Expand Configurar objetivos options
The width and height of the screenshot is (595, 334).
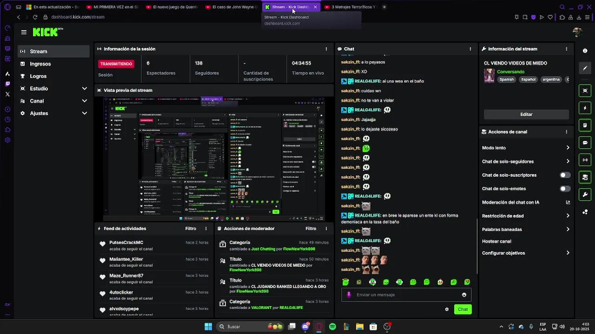tap(568, 253)
